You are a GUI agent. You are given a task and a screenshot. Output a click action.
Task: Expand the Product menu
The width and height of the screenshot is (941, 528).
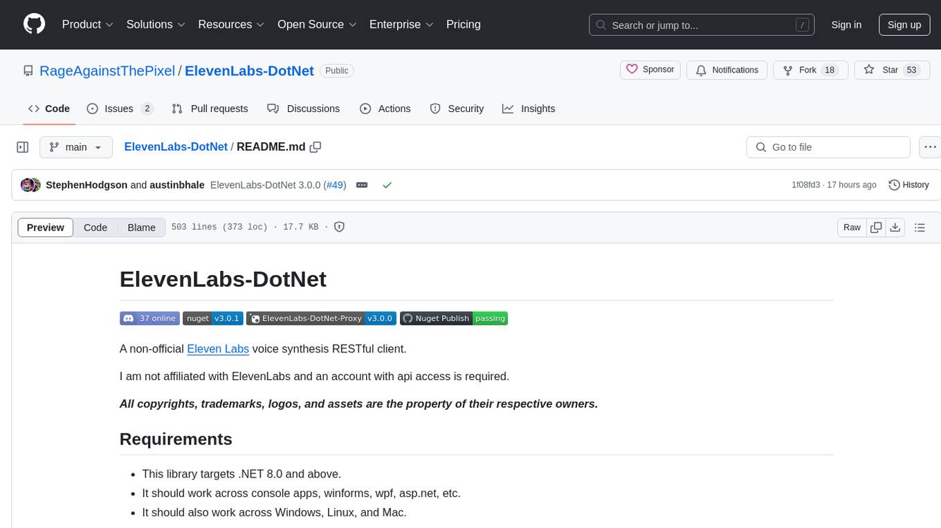pos(88,24)
